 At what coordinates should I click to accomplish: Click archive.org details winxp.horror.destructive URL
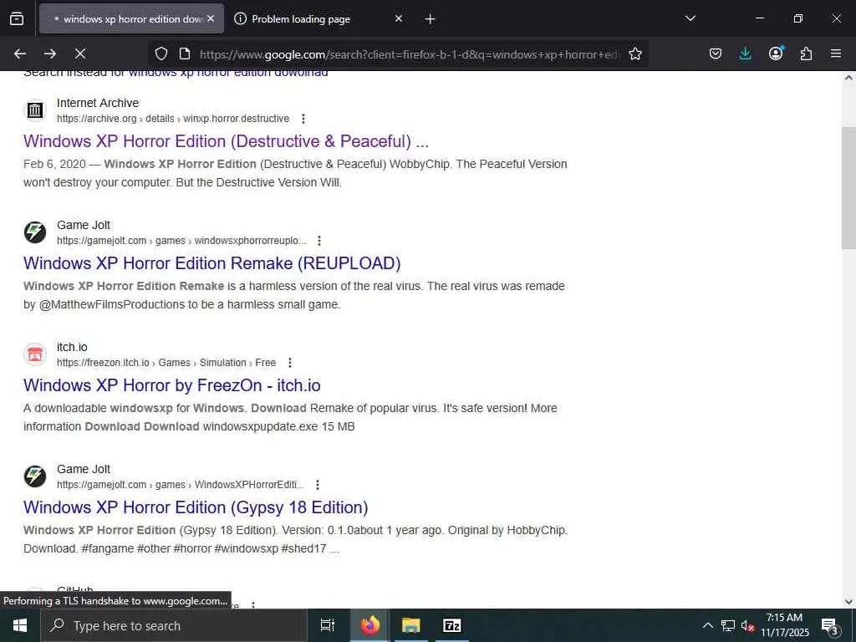[x=173, y=119]
